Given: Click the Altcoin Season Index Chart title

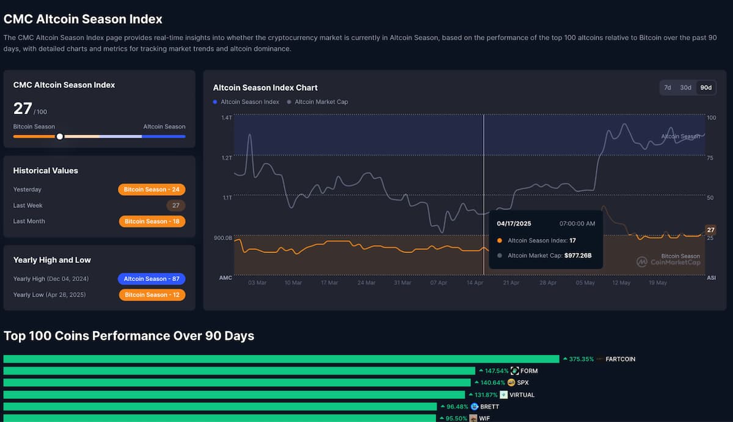Looking at the screenshot, I should (265, 88).
